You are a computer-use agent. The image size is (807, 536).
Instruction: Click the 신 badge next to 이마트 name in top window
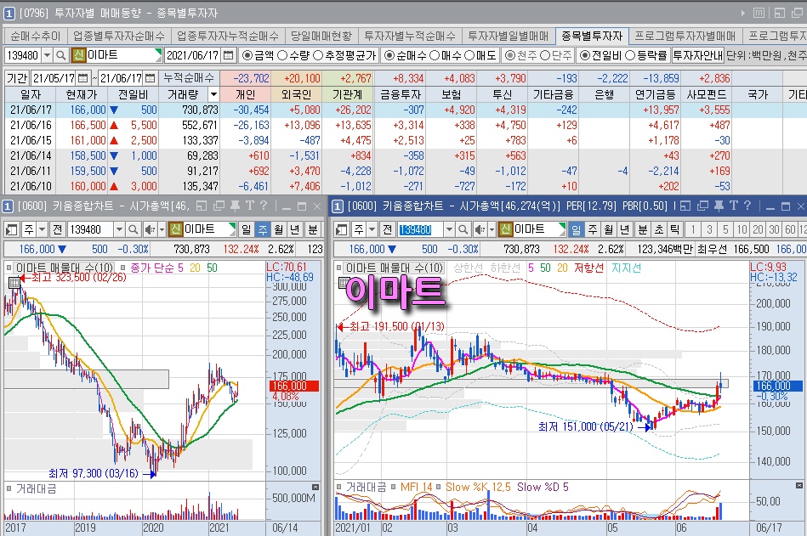click(78, 55)
